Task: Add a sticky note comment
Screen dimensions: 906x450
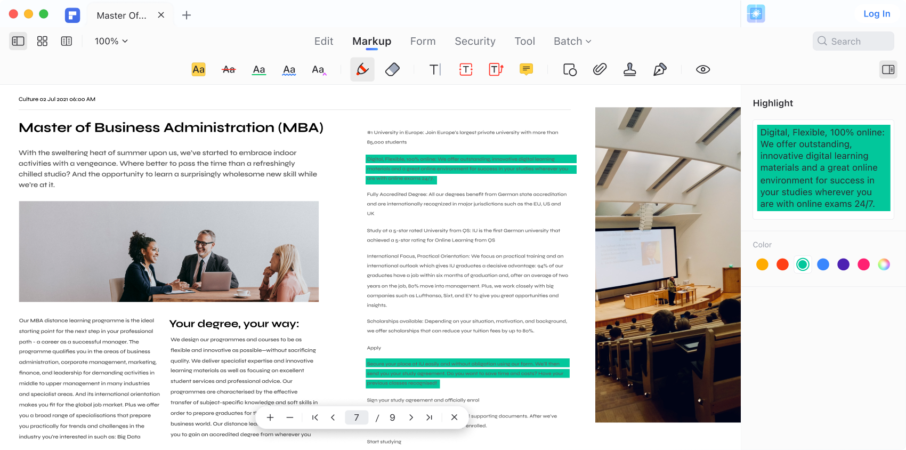Action: 526,69
